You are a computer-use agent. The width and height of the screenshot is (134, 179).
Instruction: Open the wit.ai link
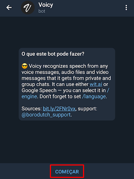pyautogui.click(x=96, y=84)
